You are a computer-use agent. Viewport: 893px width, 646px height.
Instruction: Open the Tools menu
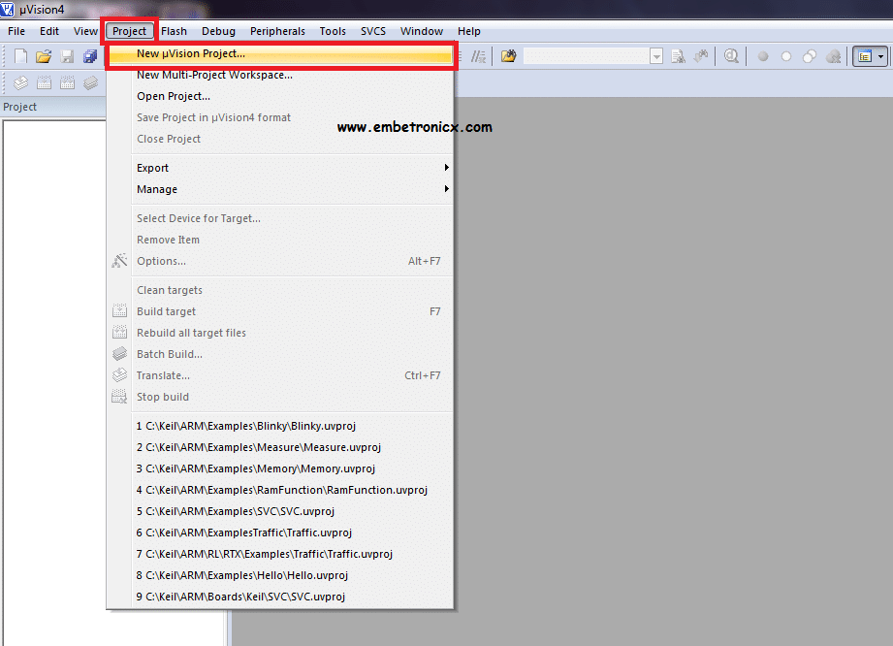333,31
